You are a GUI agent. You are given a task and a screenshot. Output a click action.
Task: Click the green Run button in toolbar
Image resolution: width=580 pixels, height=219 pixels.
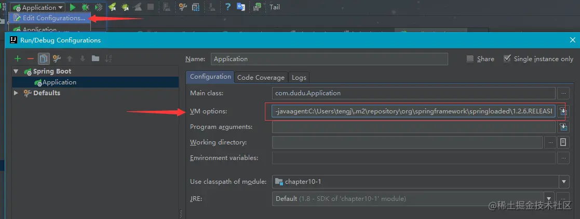(73, 7)
